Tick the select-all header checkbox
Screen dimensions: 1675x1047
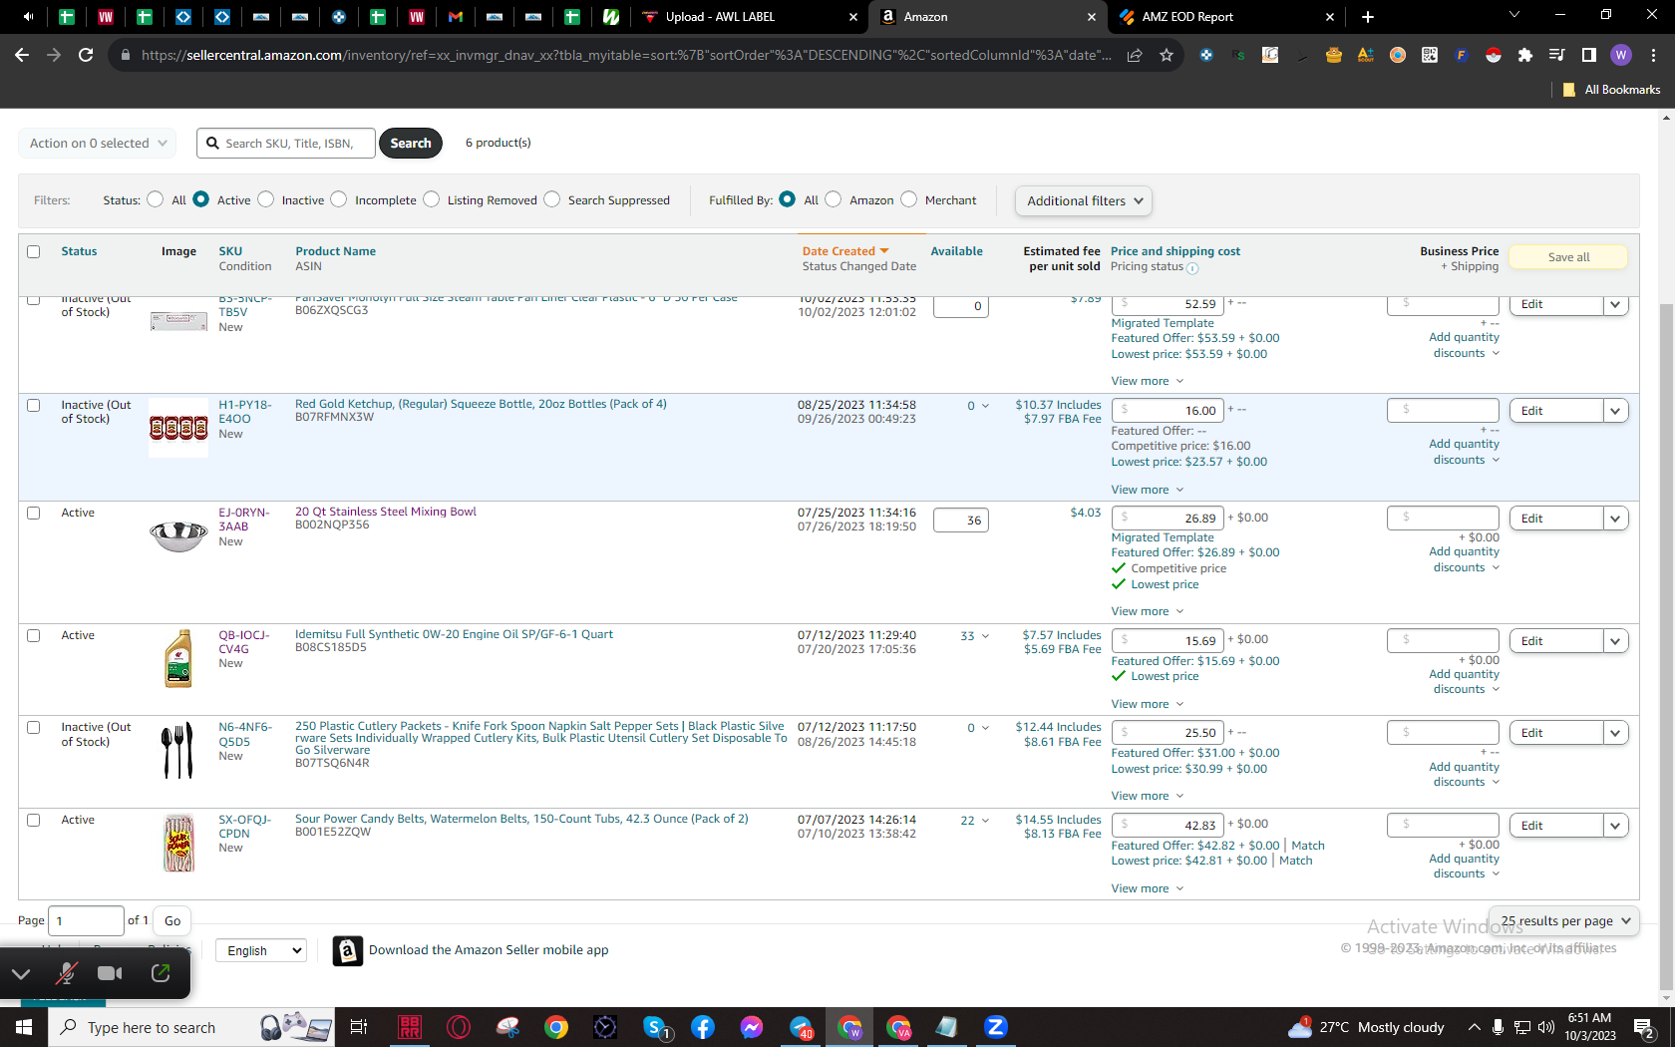[x=34, y=251]
